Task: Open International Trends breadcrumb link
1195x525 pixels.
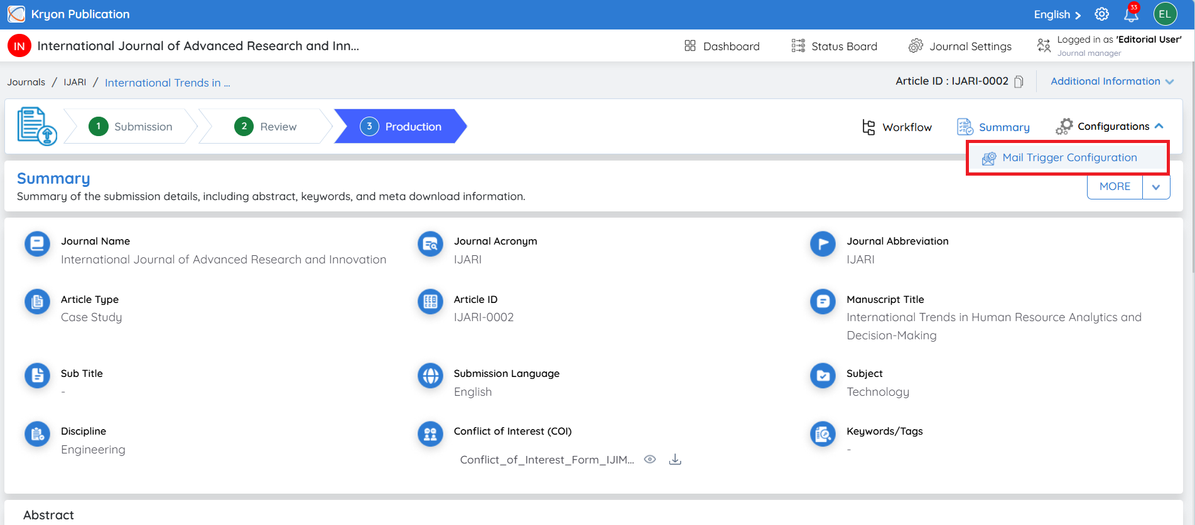Action: pos(167,83)
